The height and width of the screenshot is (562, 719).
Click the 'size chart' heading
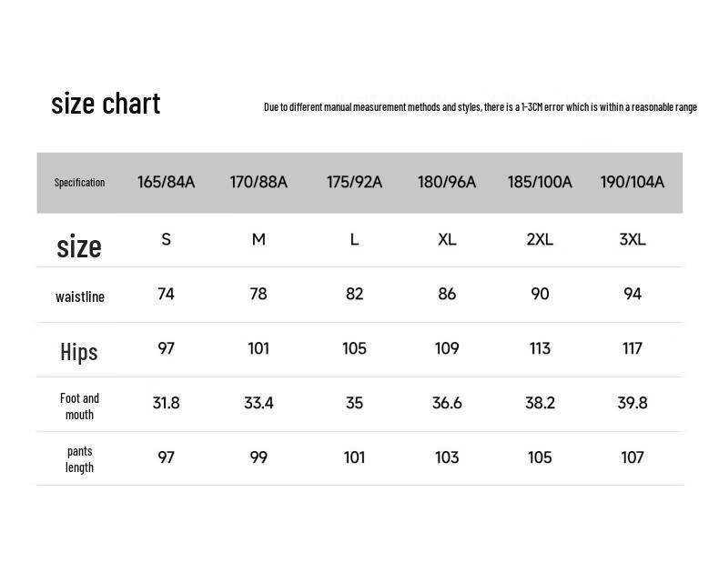pos(106,104)
